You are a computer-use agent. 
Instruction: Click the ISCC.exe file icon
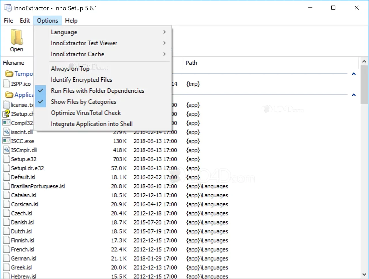click(6, 141)
